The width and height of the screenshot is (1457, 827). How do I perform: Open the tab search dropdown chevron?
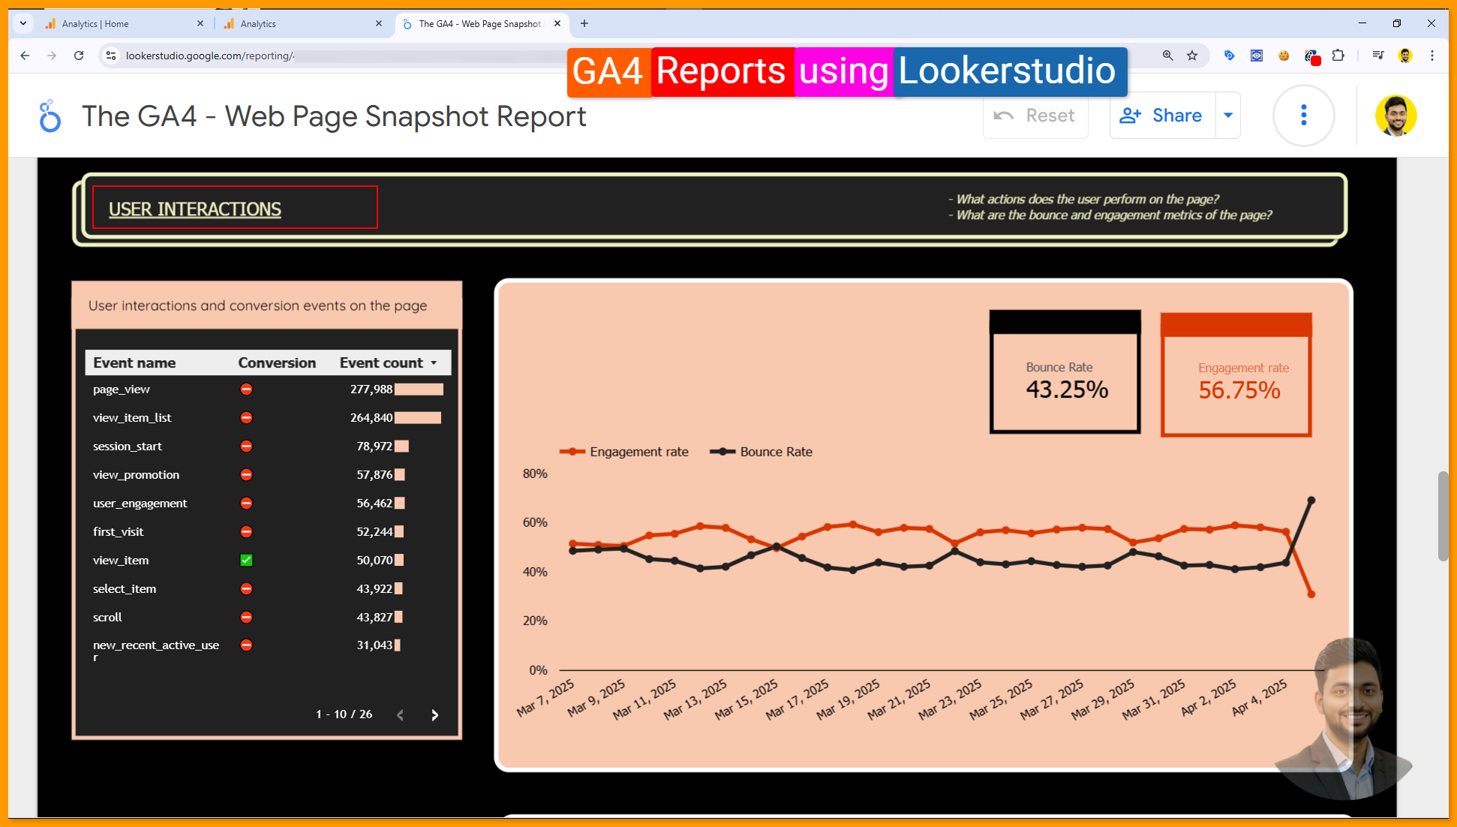(23, 23)
